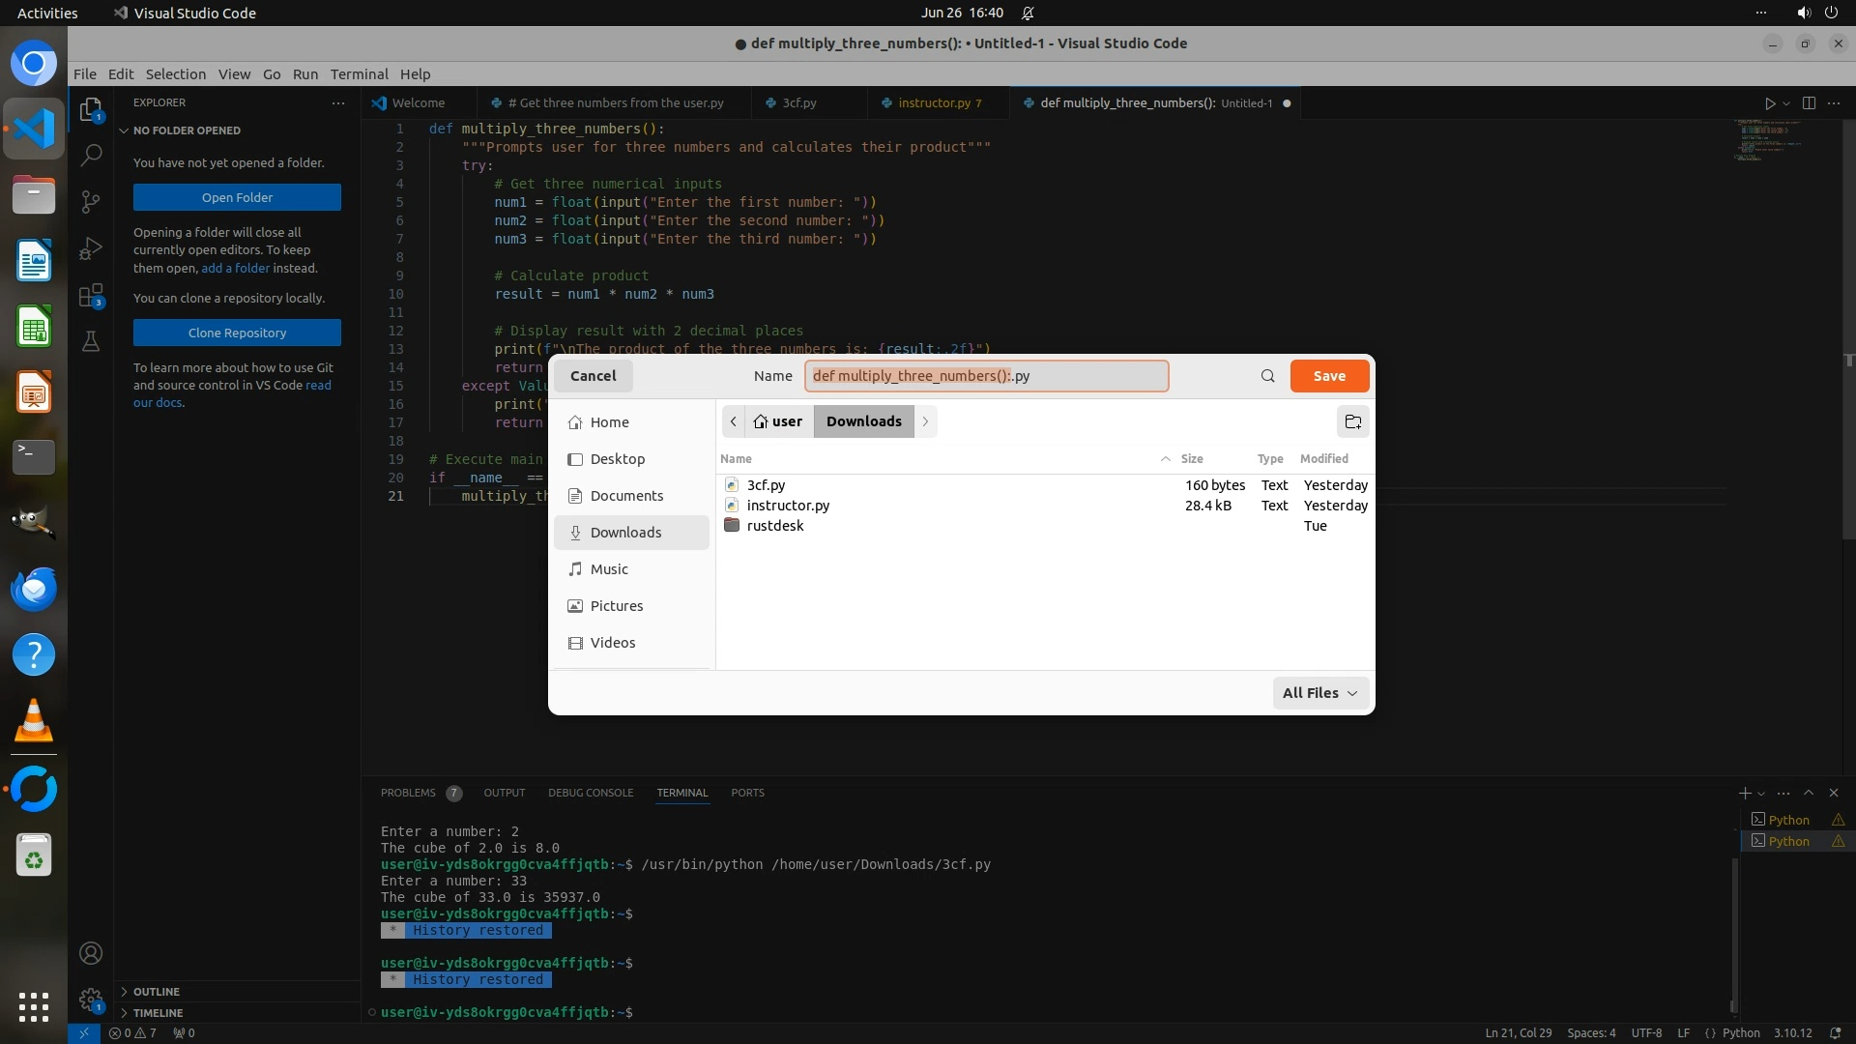Image resolution: width=1856 pixels, height=1044 pixels.
Task: Click the split editor right icon
Action: click(x=1809, y=103)
